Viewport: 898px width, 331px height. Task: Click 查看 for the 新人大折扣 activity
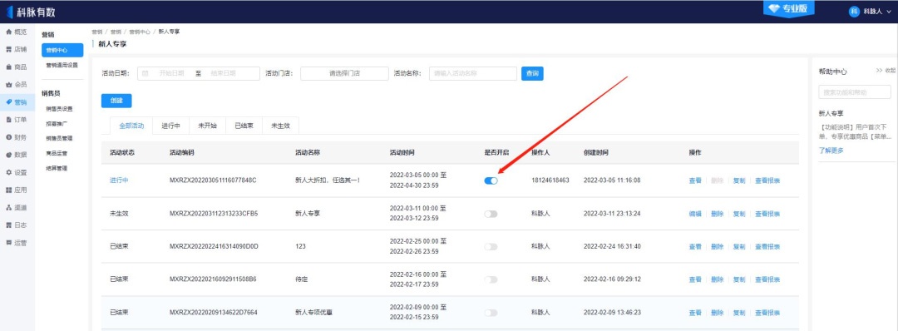(x=694, y=180)
